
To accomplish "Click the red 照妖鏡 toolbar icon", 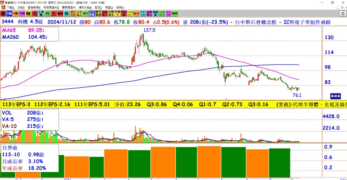I will (124, 13).
